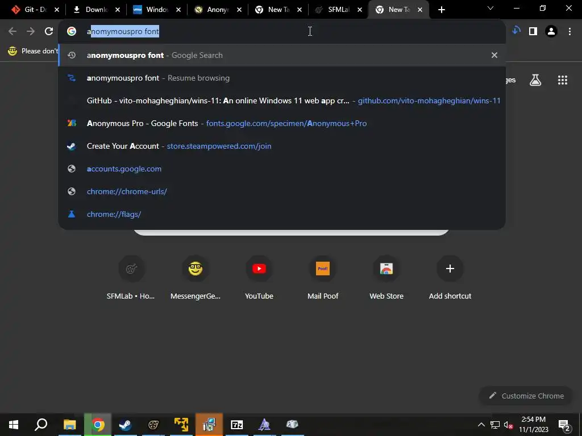The width and height of the screenshot is (582, 436).
Task: Open the Search Labs flask icon
Action: point(535,80)
